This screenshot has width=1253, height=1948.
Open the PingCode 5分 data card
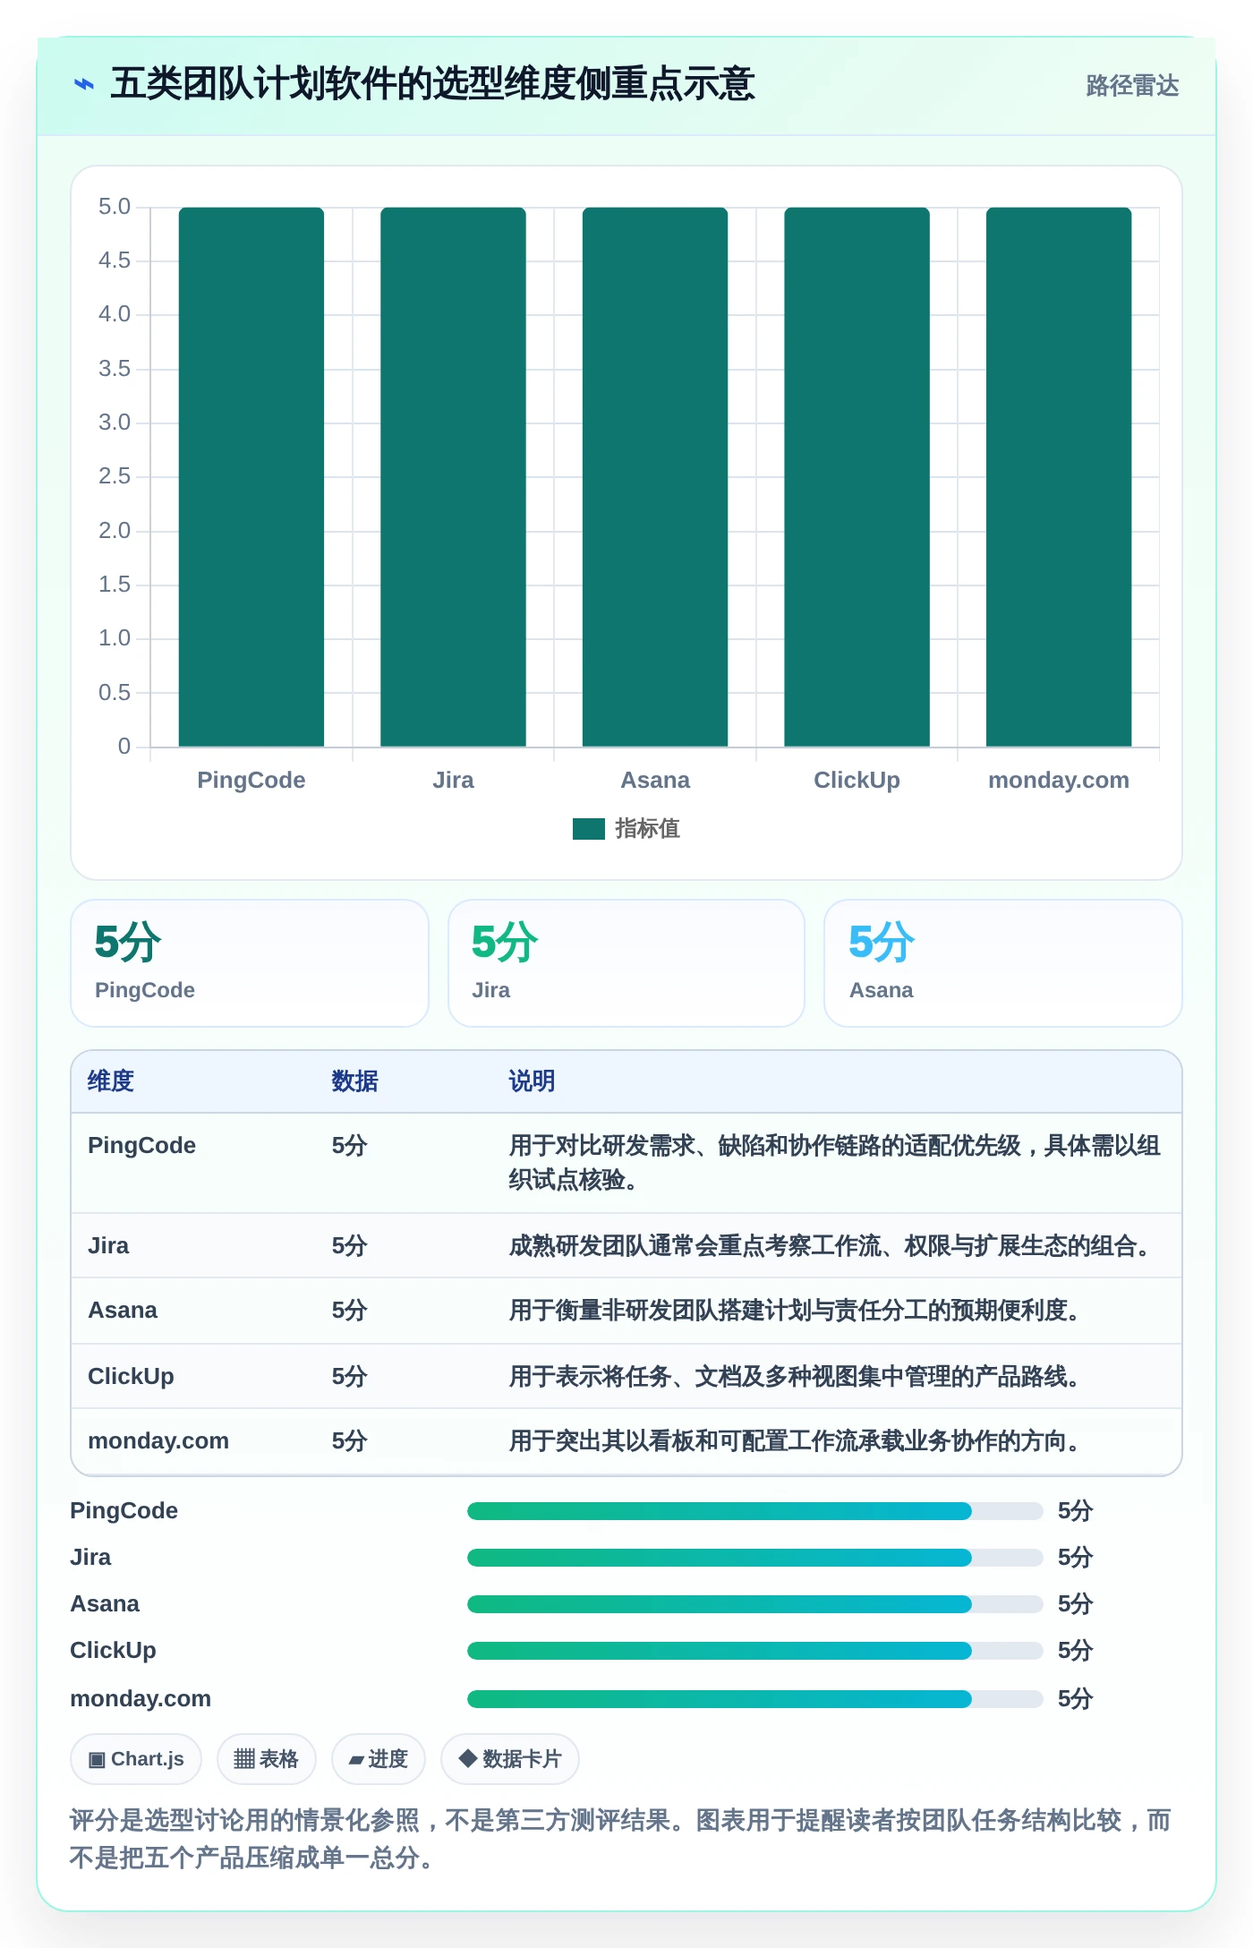[250, 963]
